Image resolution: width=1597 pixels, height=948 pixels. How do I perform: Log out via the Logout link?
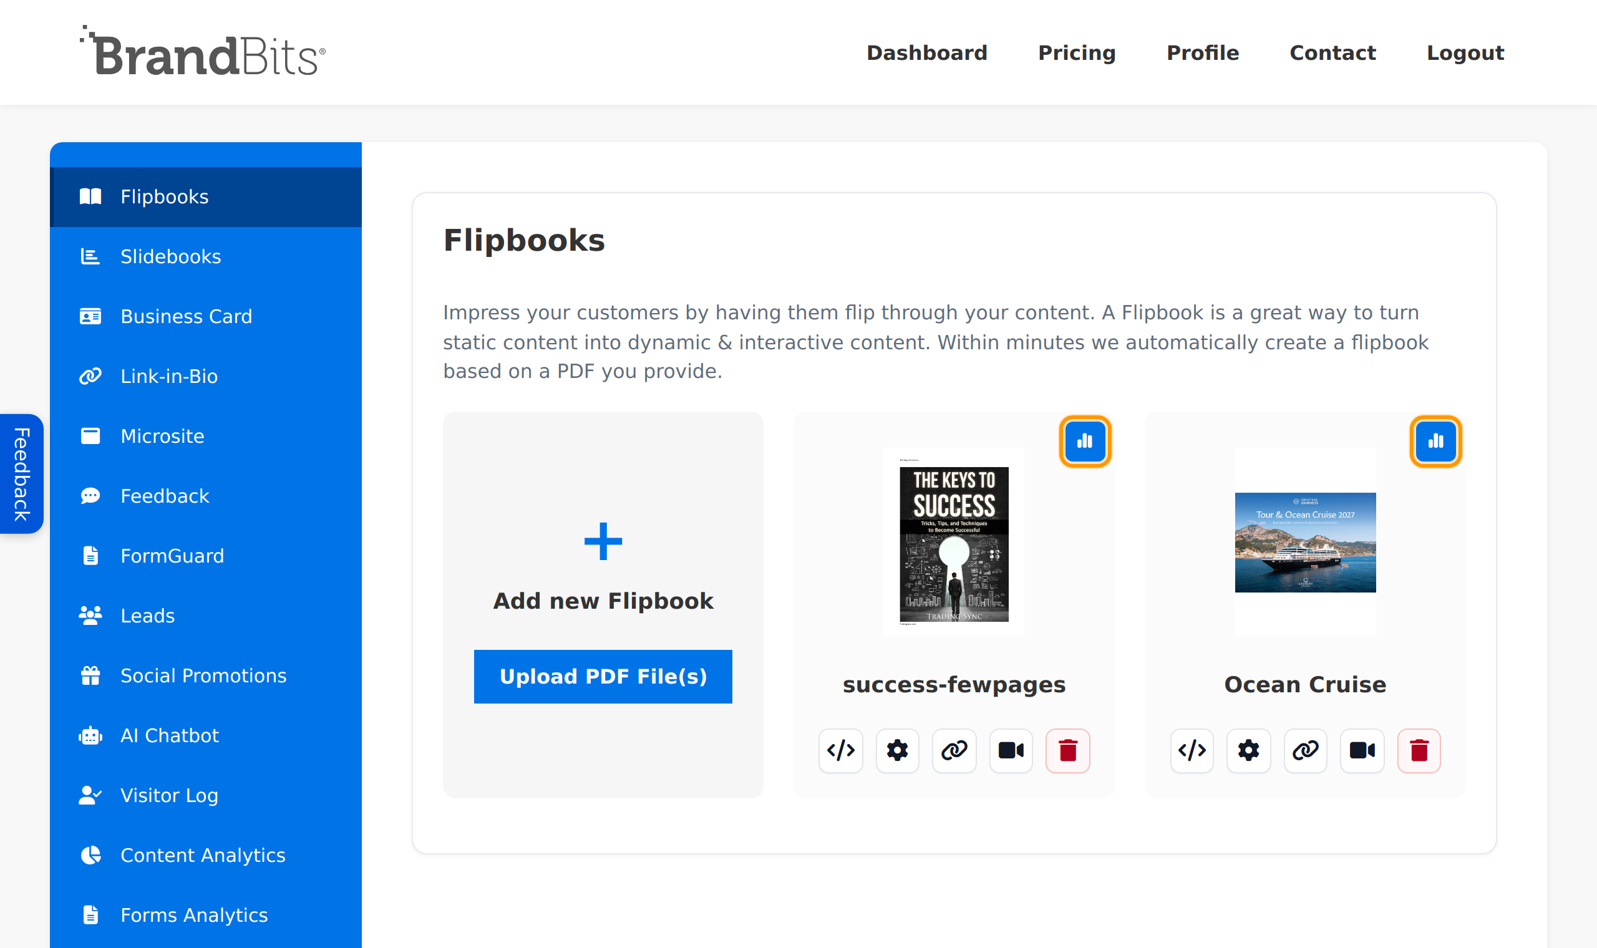(x=1465, y=53)
